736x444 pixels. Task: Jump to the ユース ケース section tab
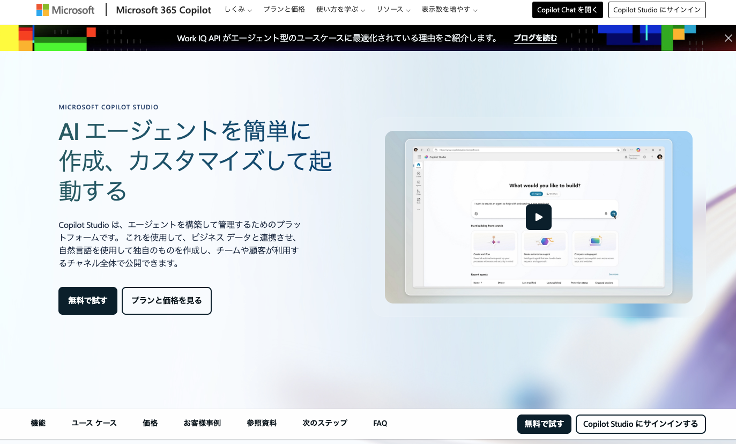[94, 423]
